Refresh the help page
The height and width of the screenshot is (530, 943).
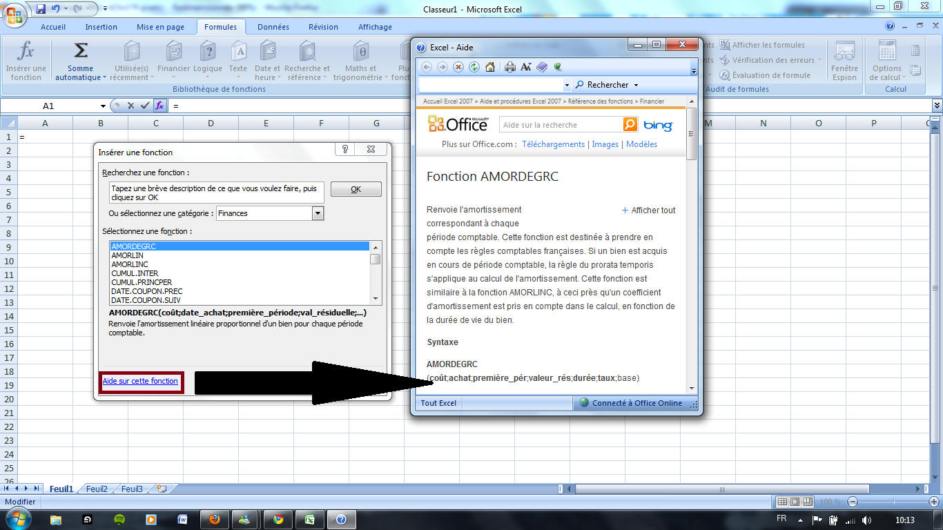click(474, 67)
